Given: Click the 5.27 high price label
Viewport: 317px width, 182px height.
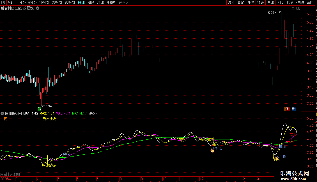Looking at the screenshot, I should click(271, 13).
